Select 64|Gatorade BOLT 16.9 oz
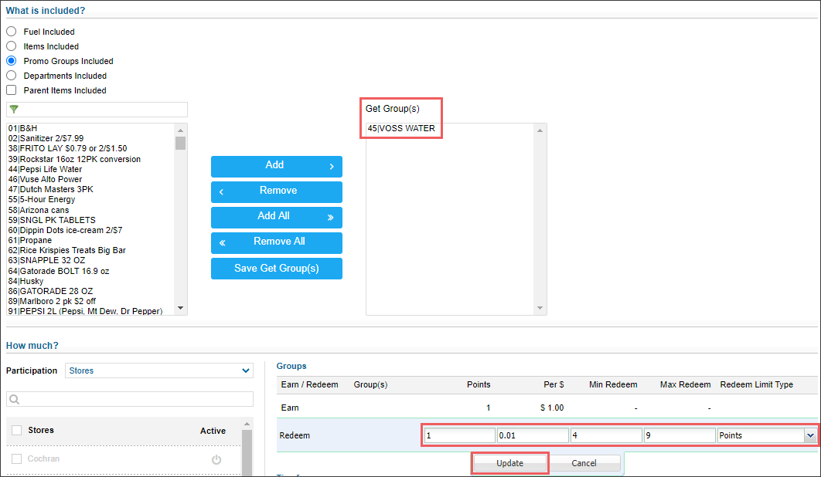821x477 pixels. coord(59,271)
